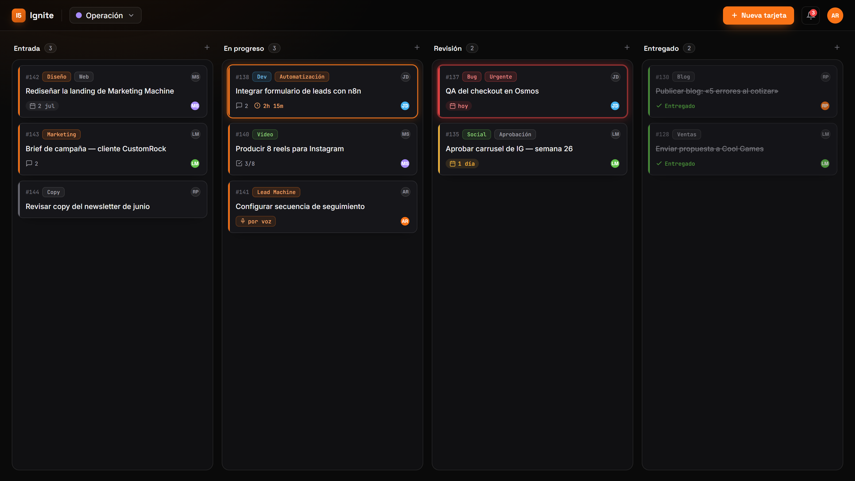
Task: Click the Nueva tarjeta button
Action: click(x=758, y=15)
